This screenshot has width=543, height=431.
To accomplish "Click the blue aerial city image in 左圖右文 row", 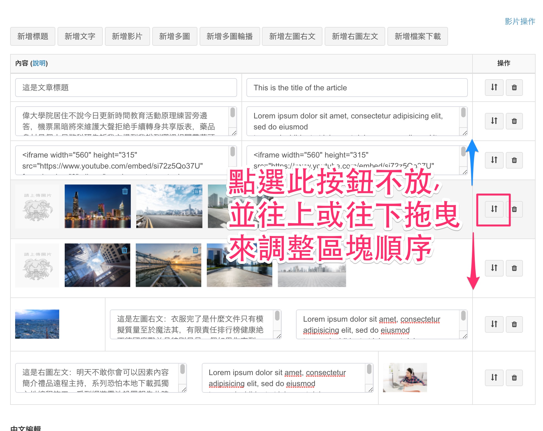I will (37, 324).
